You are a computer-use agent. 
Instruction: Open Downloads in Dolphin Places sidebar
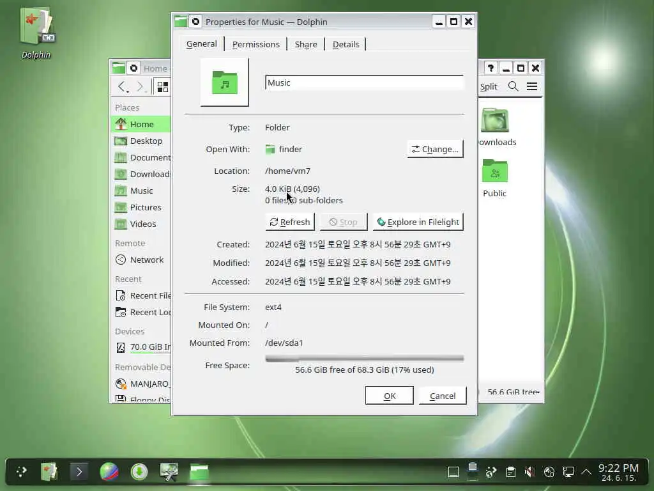pos(141,174)
